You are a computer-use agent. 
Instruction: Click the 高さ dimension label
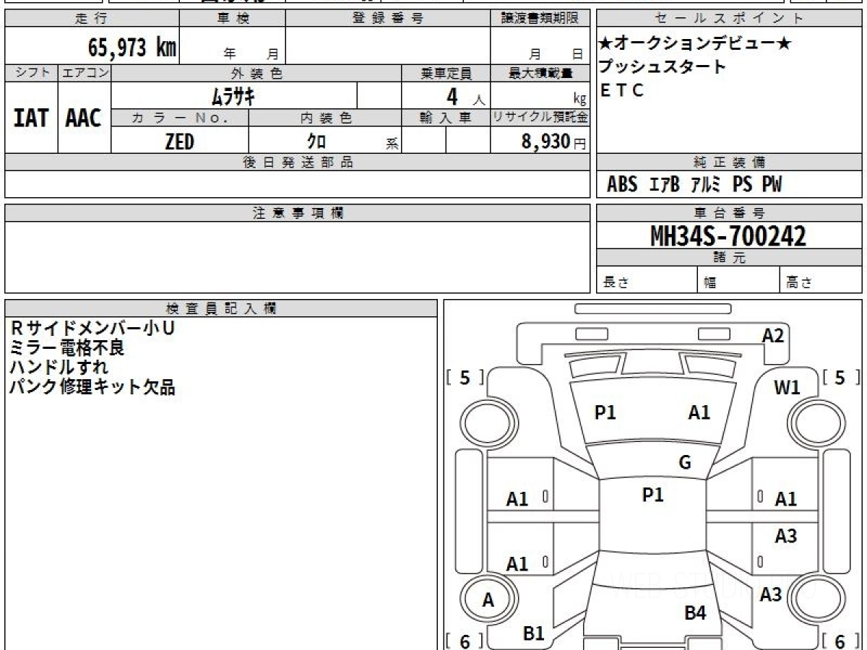pos(798,283)
